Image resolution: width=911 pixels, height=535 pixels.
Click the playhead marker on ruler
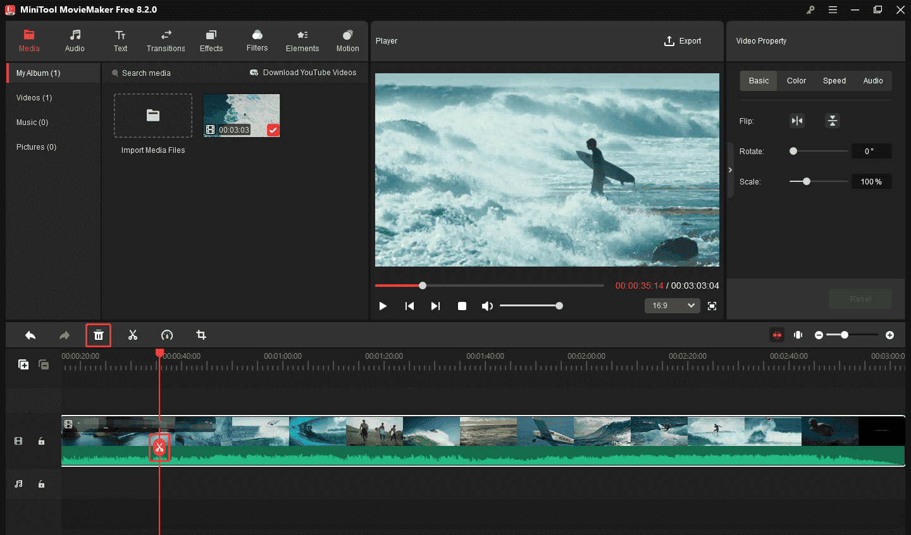(x=159, y=353)
